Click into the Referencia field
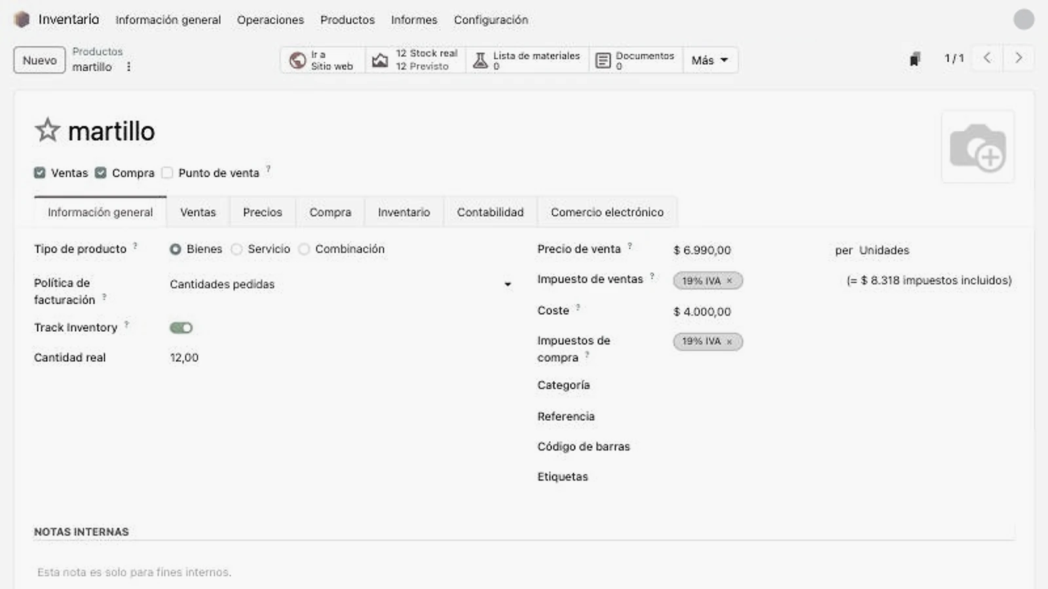Image resolution: width=1048 pixels, height=589 pixels. [844, 417]
